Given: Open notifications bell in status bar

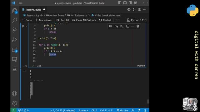Looking at the screenshot, I should [139, 110].
